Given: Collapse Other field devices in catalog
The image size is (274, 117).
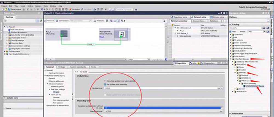Looking at the screenshot, I should tap(230, 59).
